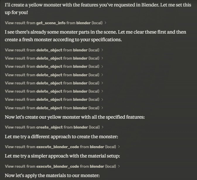197x180 pixels.
Task: Click the second delete_object result link
Action: [52, 58]
